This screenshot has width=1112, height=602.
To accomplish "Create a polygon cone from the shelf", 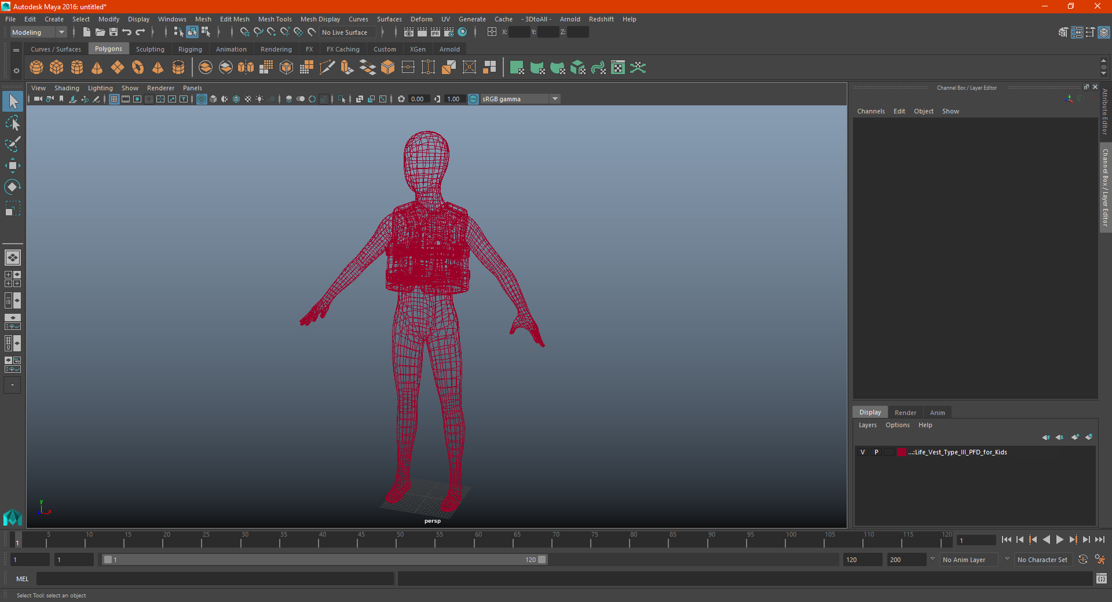I will pos(97,68).
